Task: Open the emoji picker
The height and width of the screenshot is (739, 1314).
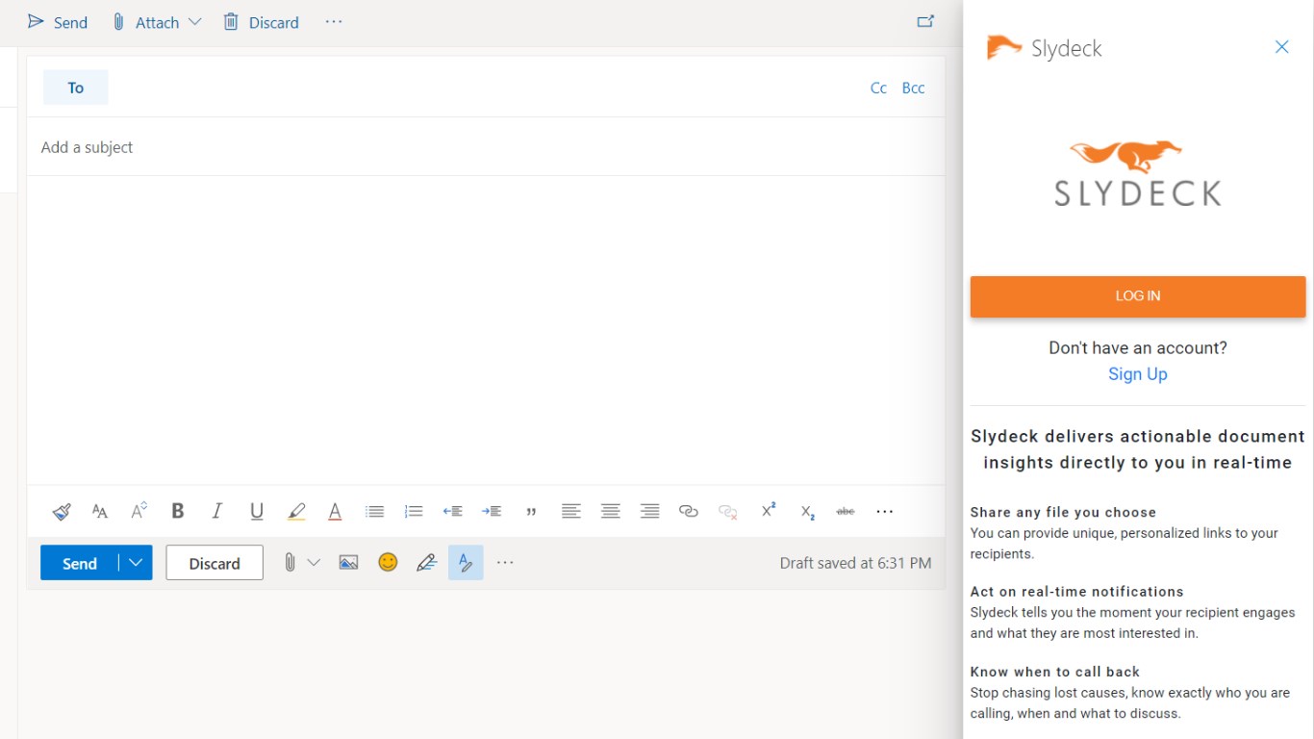Action: (x=388, y=563)
